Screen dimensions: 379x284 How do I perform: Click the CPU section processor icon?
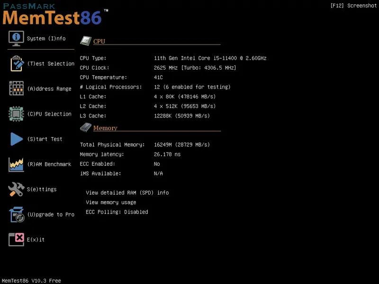pos(86,41)
